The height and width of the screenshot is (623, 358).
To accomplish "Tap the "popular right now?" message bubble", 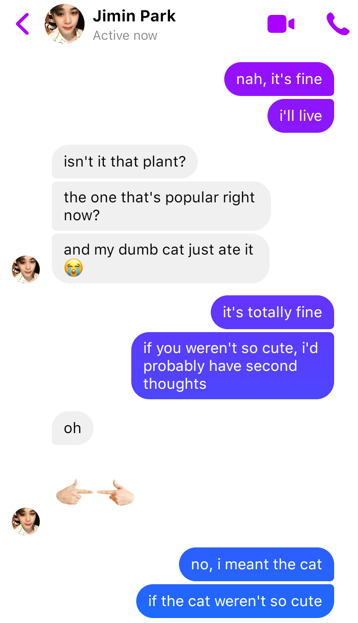I will [x=161, y=206].
